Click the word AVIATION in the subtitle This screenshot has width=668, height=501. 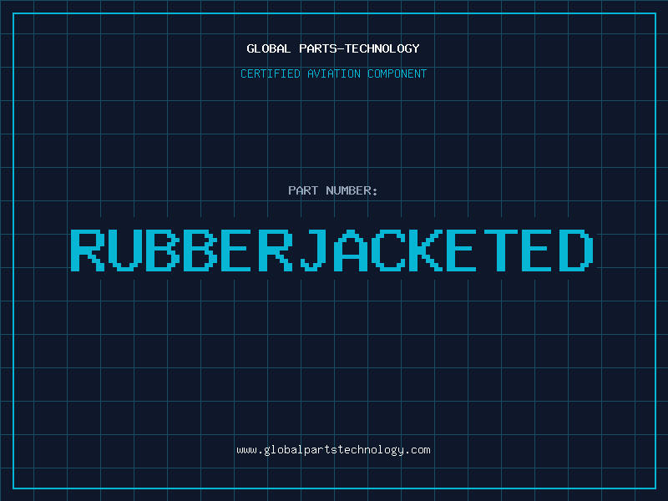[334, 73]
